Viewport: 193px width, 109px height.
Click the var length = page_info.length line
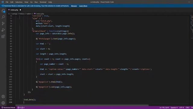(51, 54)
